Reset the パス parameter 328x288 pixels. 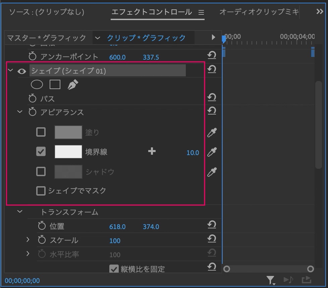(x=212, y=97)
